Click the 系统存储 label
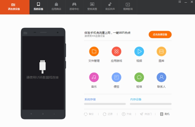 click(x=90, y=99)
